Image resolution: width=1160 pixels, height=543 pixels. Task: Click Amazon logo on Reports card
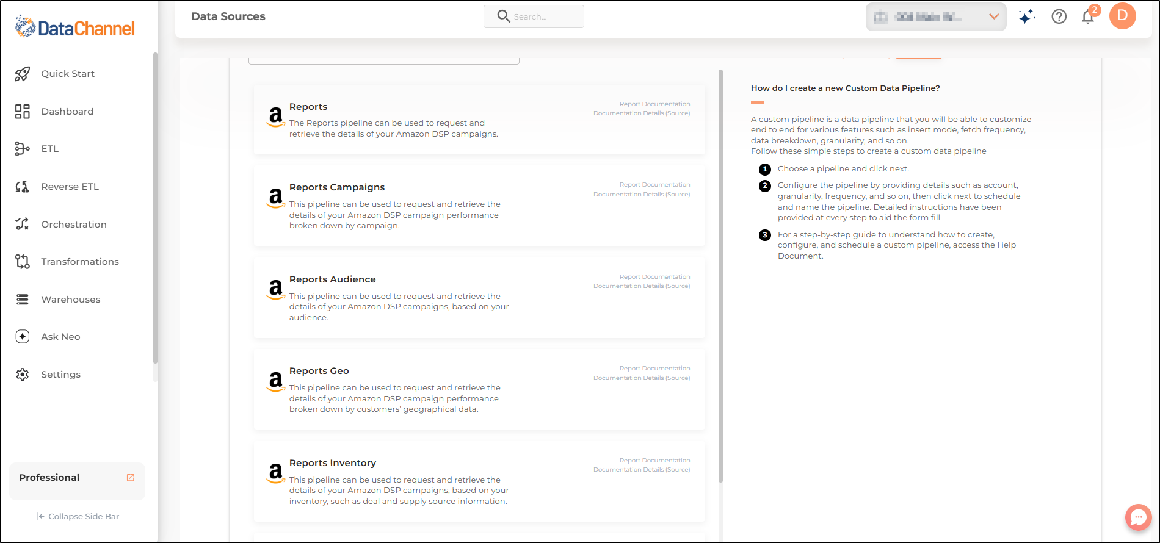276,116
